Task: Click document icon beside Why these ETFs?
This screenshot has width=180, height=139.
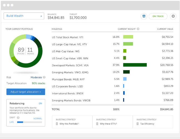Action: coord(97,124)
